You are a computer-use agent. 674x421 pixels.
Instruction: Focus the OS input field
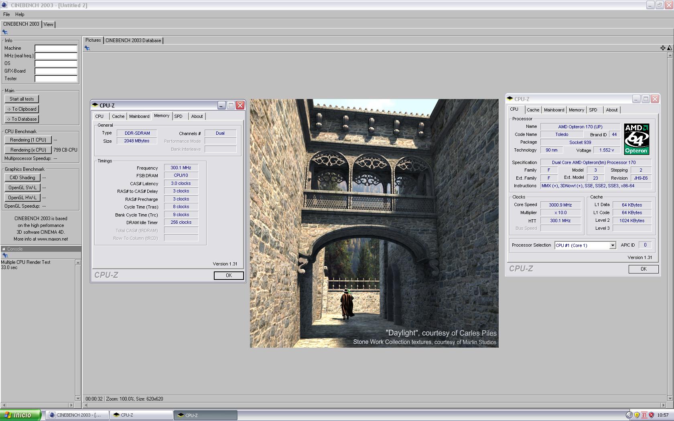tap(56, 63)
